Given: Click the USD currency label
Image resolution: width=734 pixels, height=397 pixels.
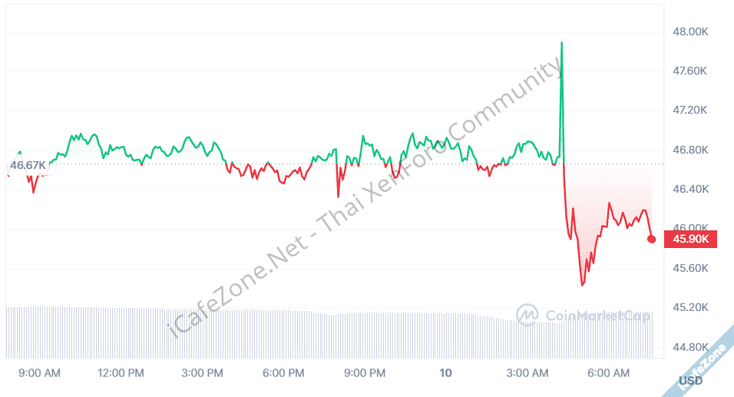Looking at the screenshot, I should point(691,381).
